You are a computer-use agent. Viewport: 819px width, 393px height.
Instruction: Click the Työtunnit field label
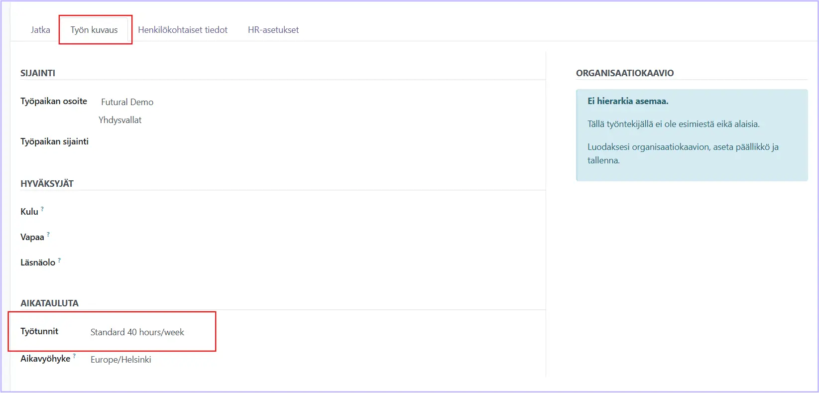[x=39, y=331]
